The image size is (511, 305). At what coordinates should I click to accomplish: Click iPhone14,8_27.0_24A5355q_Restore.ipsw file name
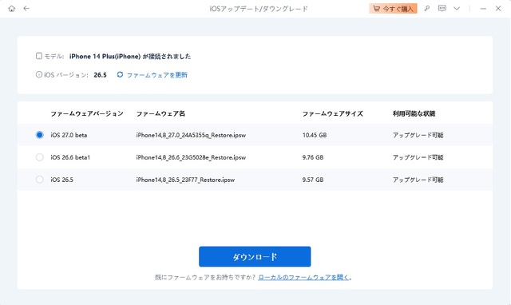click(191, 135)
